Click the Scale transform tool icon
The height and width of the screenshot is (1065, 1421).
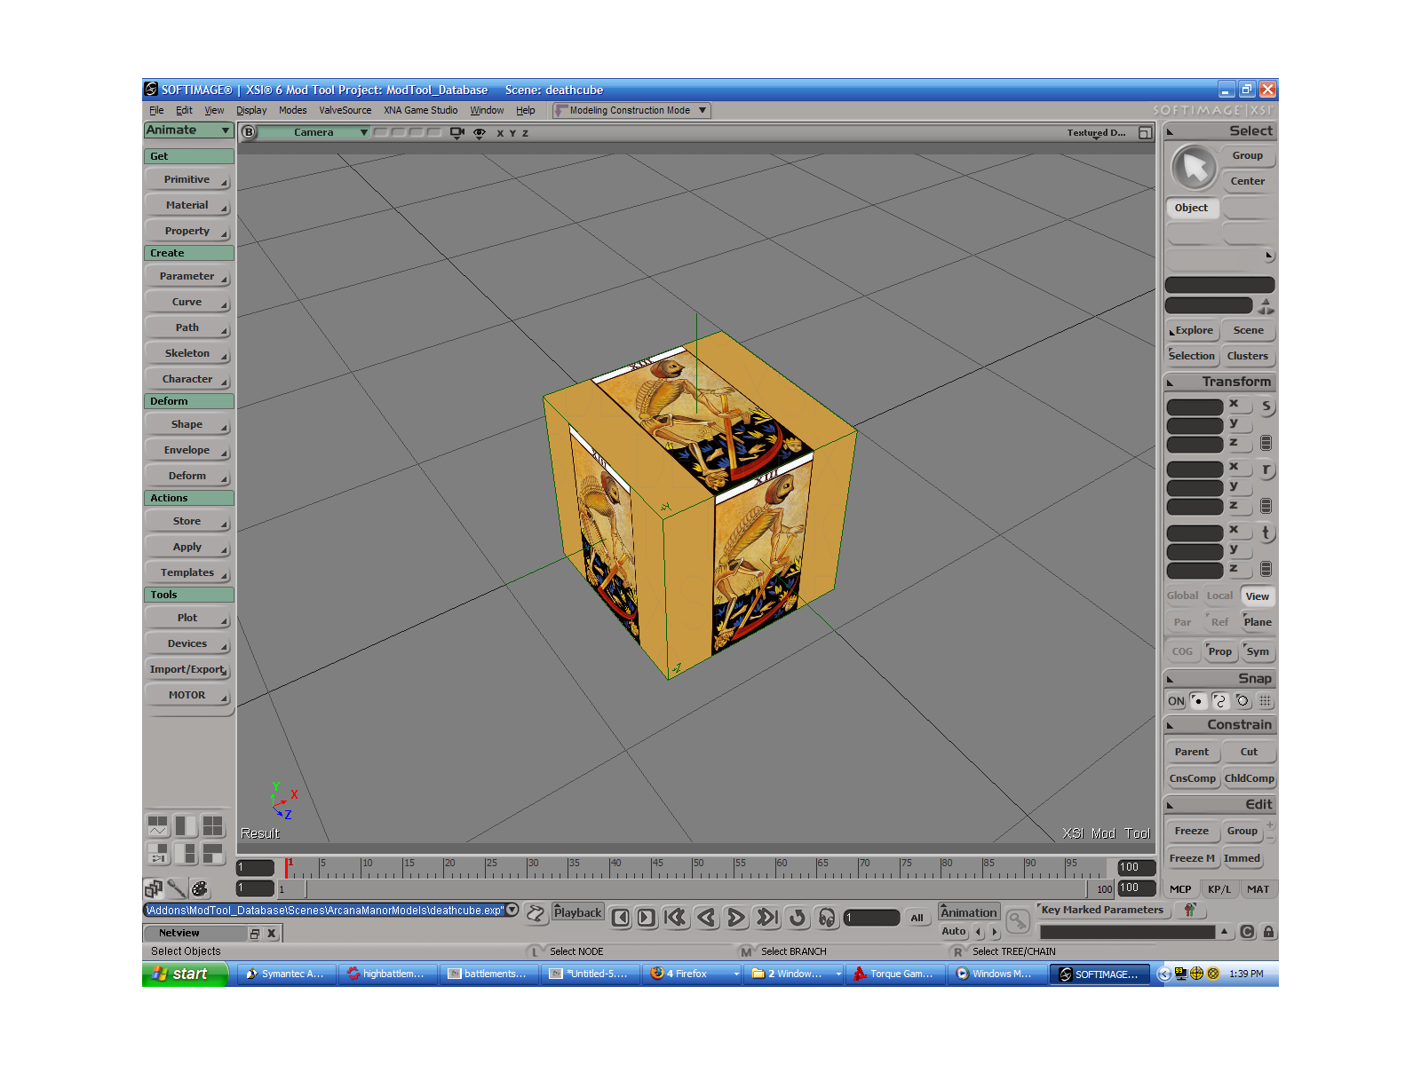[1266, 406]
